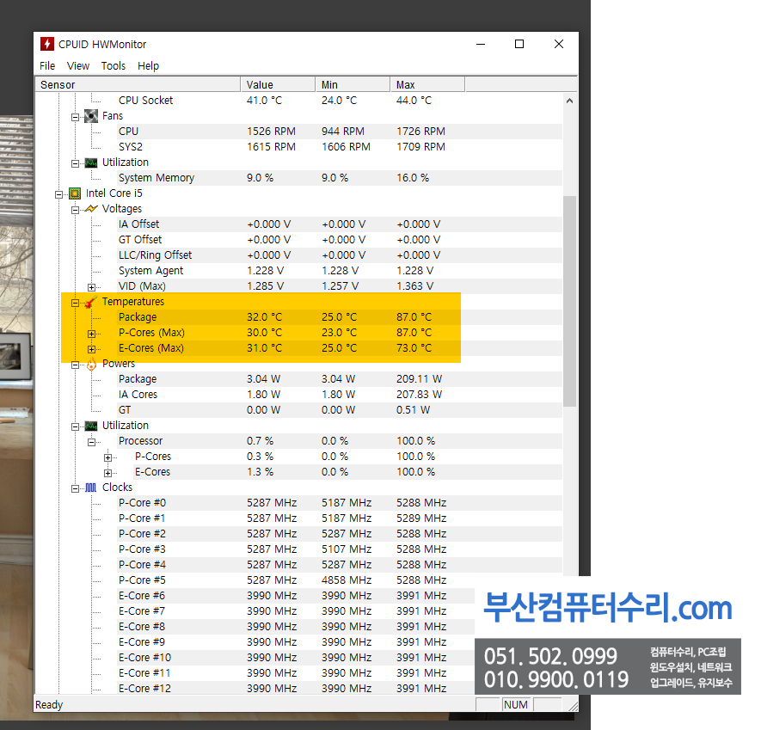This screenshot has width=761, height=730.
Task: Expand the P-Cores (Max) temperature row
Action: (x=91, y=334)
